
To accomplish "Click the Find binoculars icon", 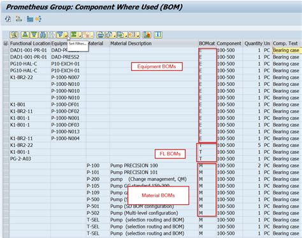I will click(x=43, y=35).
